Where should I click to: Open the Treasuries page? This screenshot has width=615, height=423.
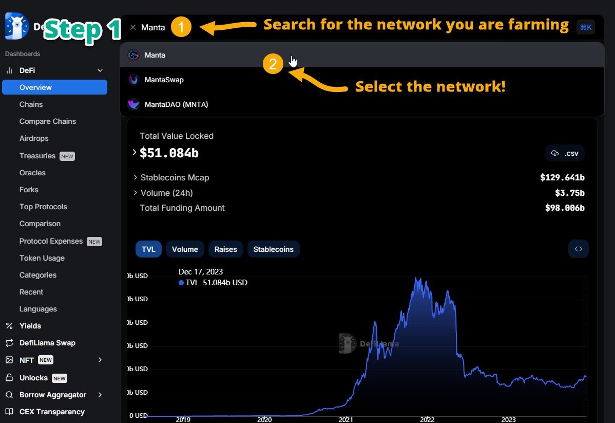pyautogui.click(x=37, y=156)
